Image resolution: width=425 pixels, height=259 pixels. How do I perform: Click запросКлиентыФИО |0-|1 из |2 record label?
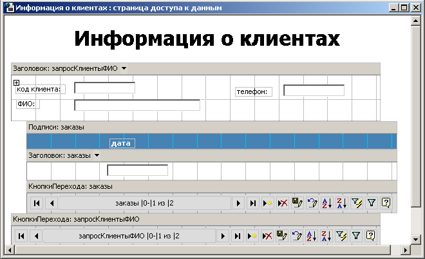point(129,236)
